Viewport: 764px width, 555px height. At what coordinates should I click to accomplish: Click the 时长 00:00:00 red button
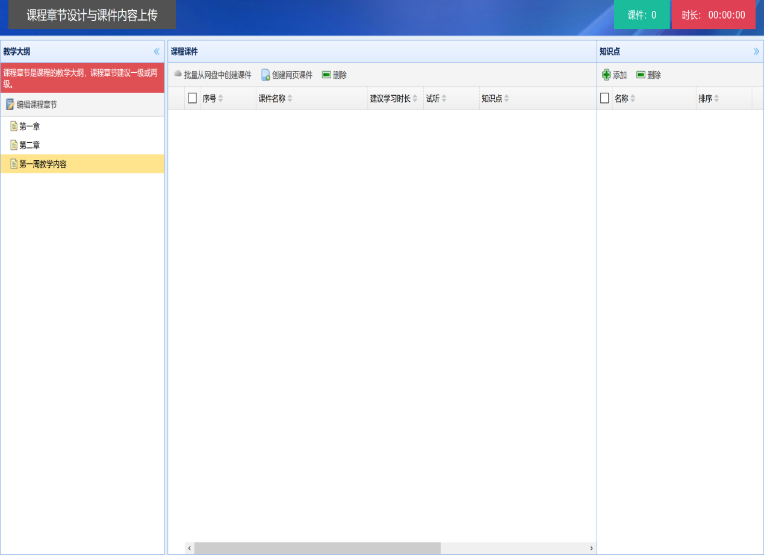pos(713,15)
